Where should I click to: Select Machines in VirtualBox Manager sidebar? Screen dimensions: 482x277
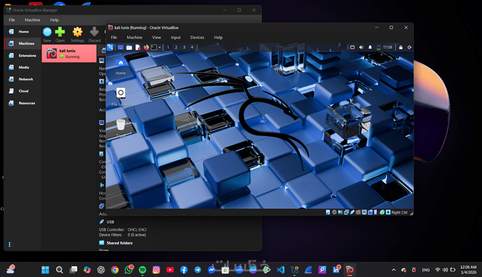click(23, 43)
